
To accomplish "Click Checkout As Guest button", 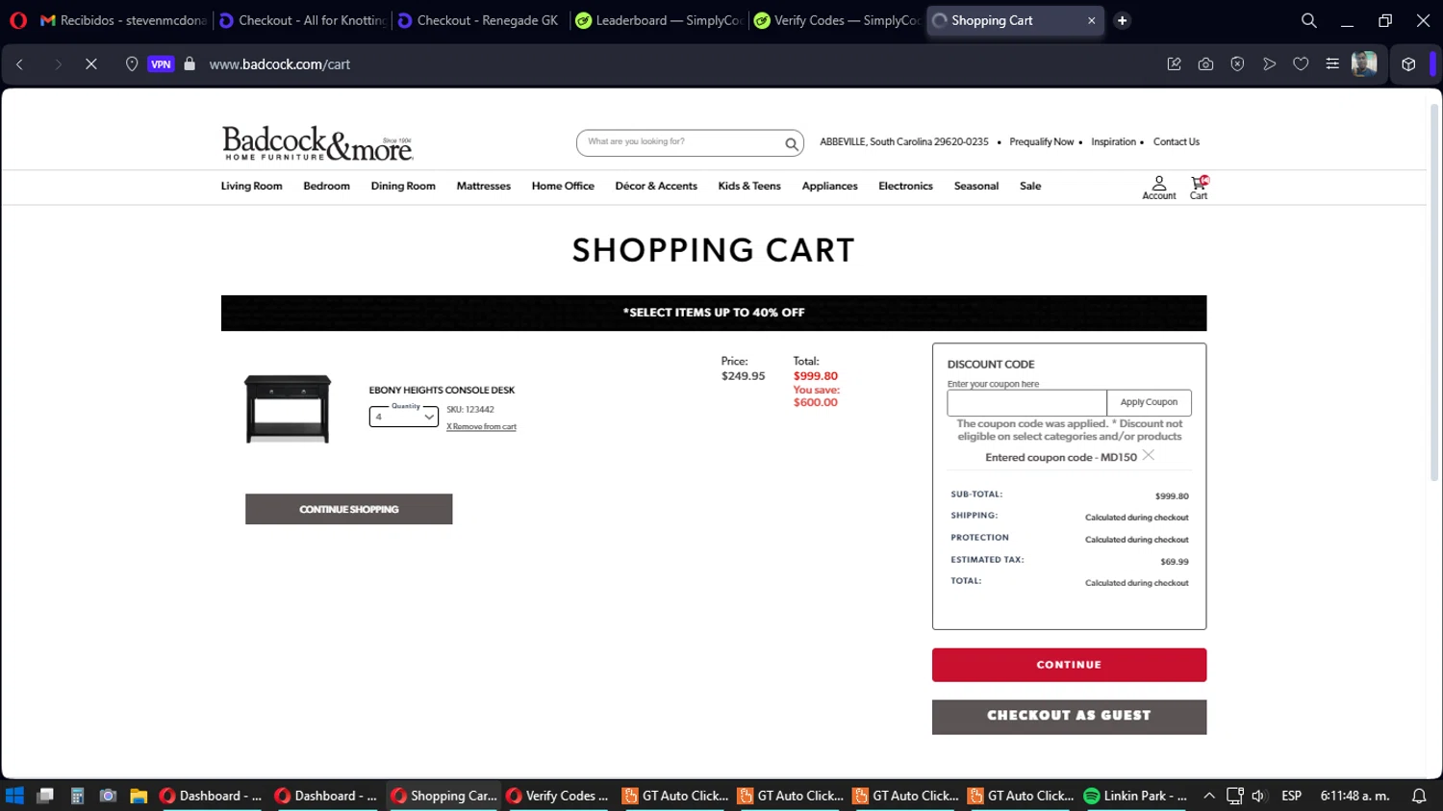I will point(1069,717).
